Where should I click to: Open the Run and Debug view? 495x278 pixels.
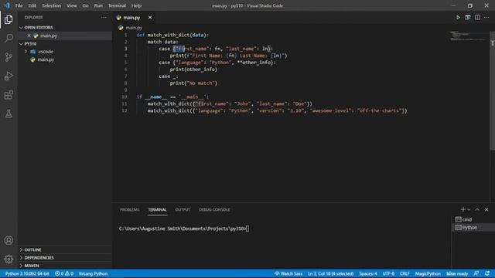coord(9,76)
